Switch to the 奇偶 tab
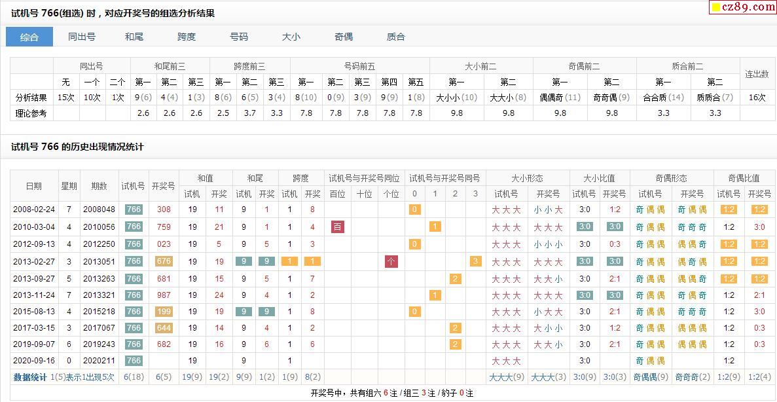777x402 pixels. (344, 37)
